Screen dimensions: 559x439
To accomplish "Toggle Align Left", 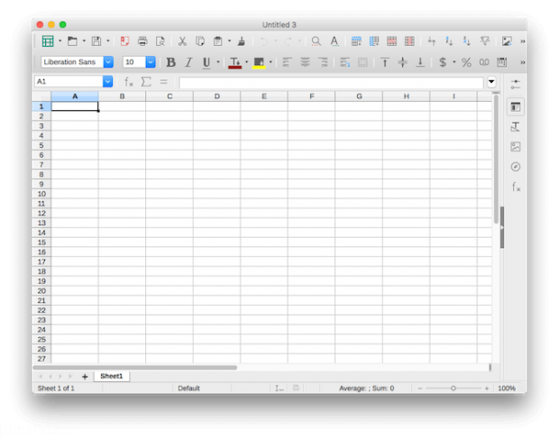I will [x=287, y=62].
